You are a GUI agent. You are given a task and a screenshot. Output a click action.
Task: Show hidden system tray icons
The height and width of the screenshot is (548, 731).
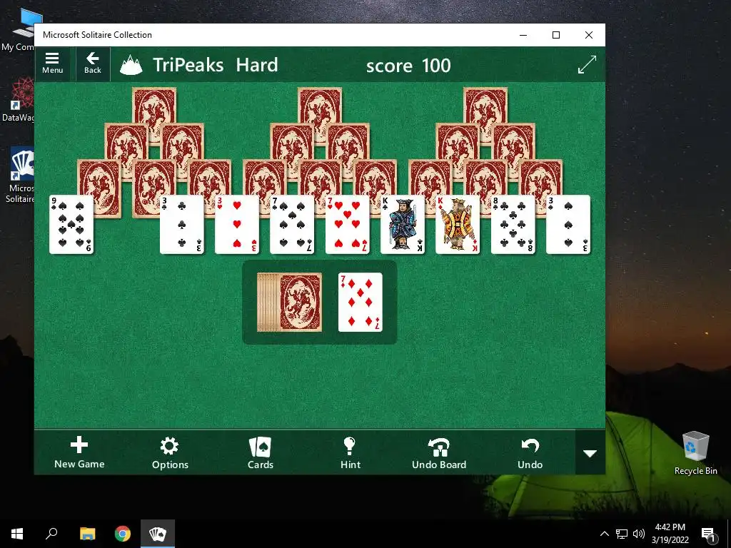[604, 534]
